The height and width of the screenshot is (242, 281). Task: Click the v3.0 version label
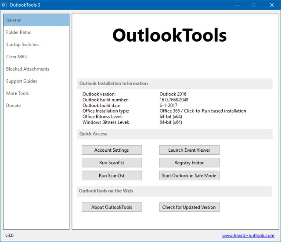[x=9, y=235]
